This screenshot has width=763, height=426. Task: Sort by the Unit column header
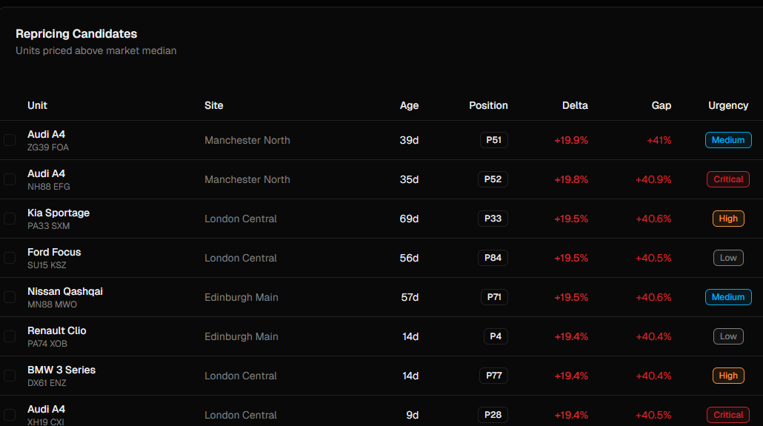tap(37, 105)
